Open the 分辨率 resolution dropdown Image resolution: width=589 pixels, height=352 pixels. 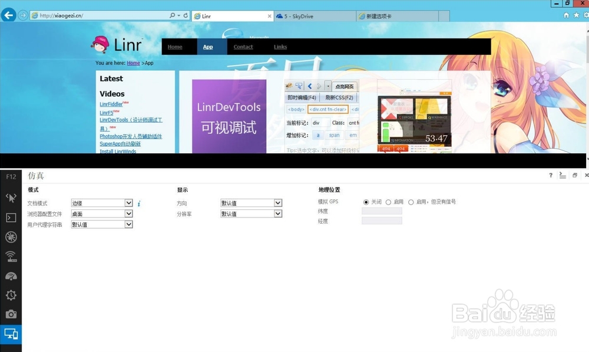[x=251, y=213]
